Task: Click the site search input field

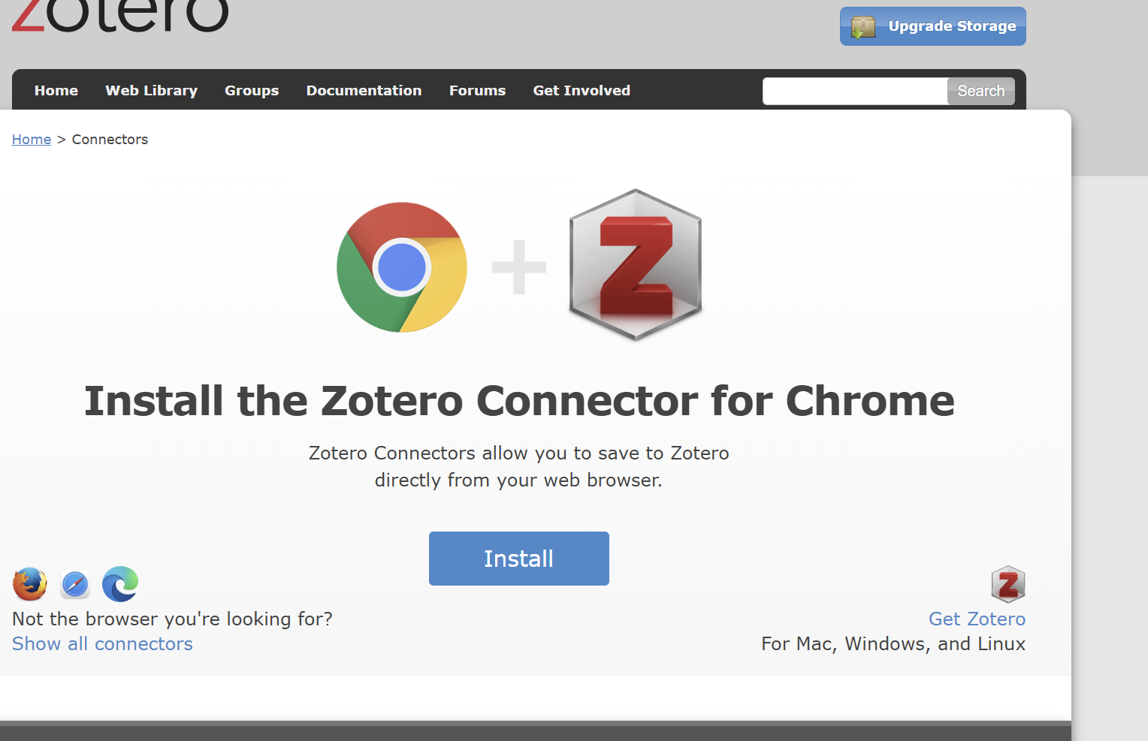Action: pyautogui.click(x=855, y=91)
